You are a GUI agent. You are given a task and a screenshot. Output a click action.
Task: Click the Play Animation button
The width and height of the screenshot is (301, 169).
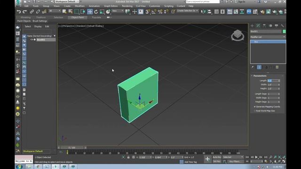tap(256, 157)
